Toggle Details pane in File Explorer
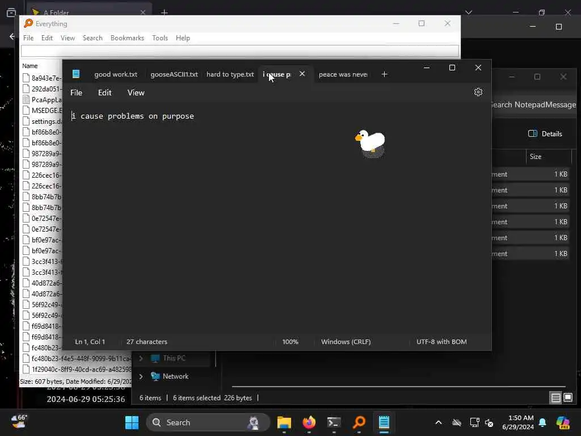This screenshot has height=436, width=581. (545, 134)
